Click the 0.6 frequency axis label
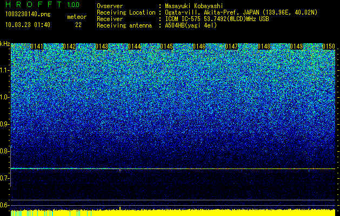The image size is (340, 216). [x=4, y=205]
